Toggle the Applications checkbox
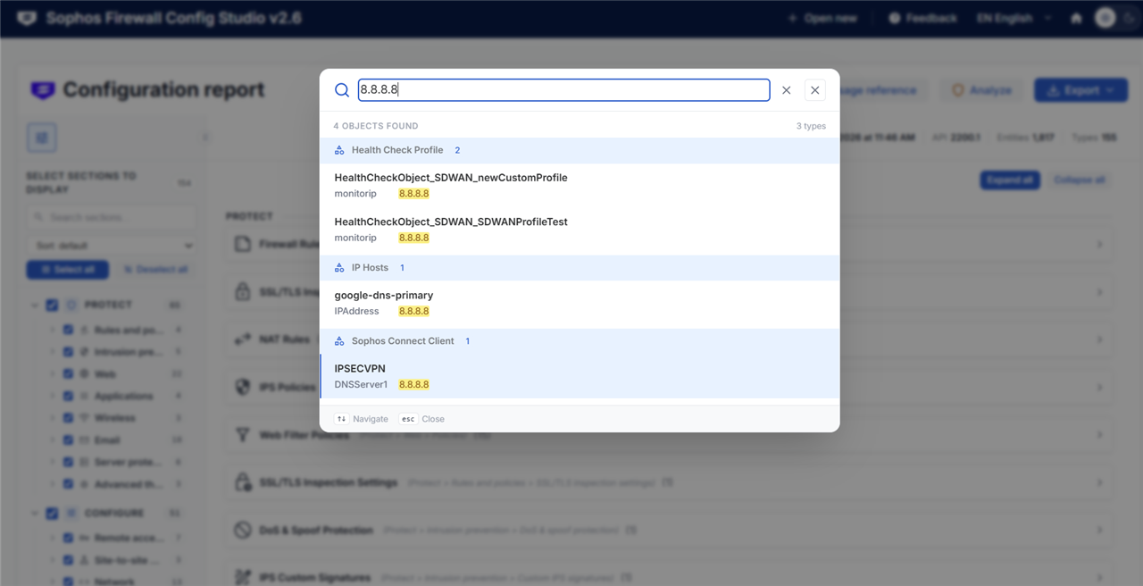 (68, 396)
